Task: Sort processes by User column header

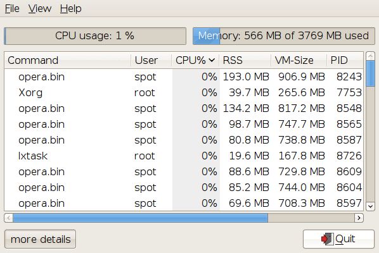Action: tap(151, 60)
